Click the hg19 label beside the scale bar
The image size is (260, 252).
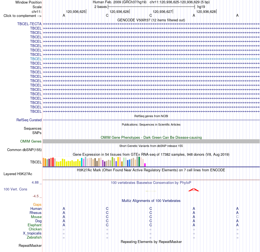point(201,7)
